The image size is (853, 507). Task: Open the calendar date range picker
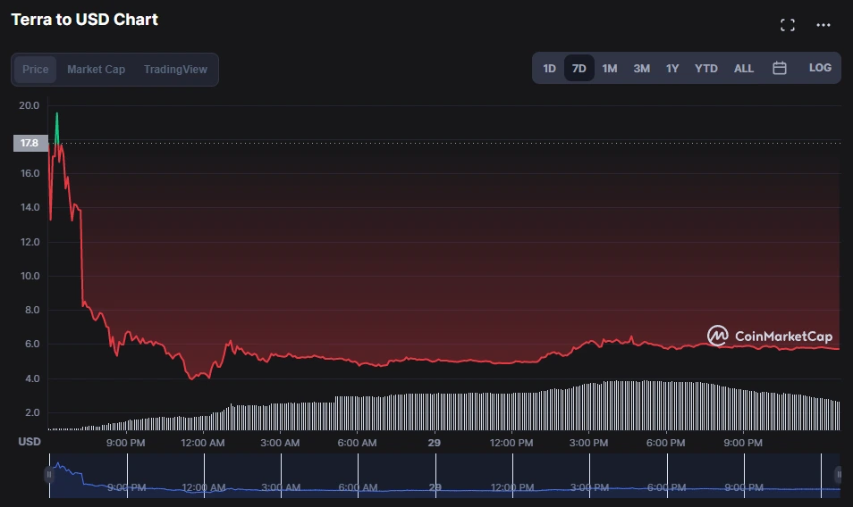pyautogui.click(x=780, y=68)
